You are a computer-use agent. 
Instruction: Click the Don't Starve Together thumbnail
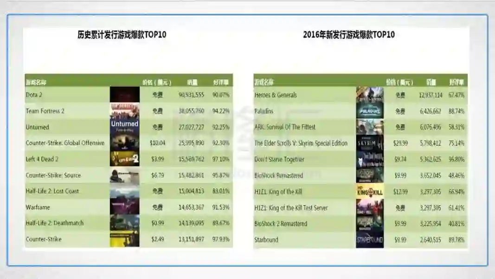370,159
